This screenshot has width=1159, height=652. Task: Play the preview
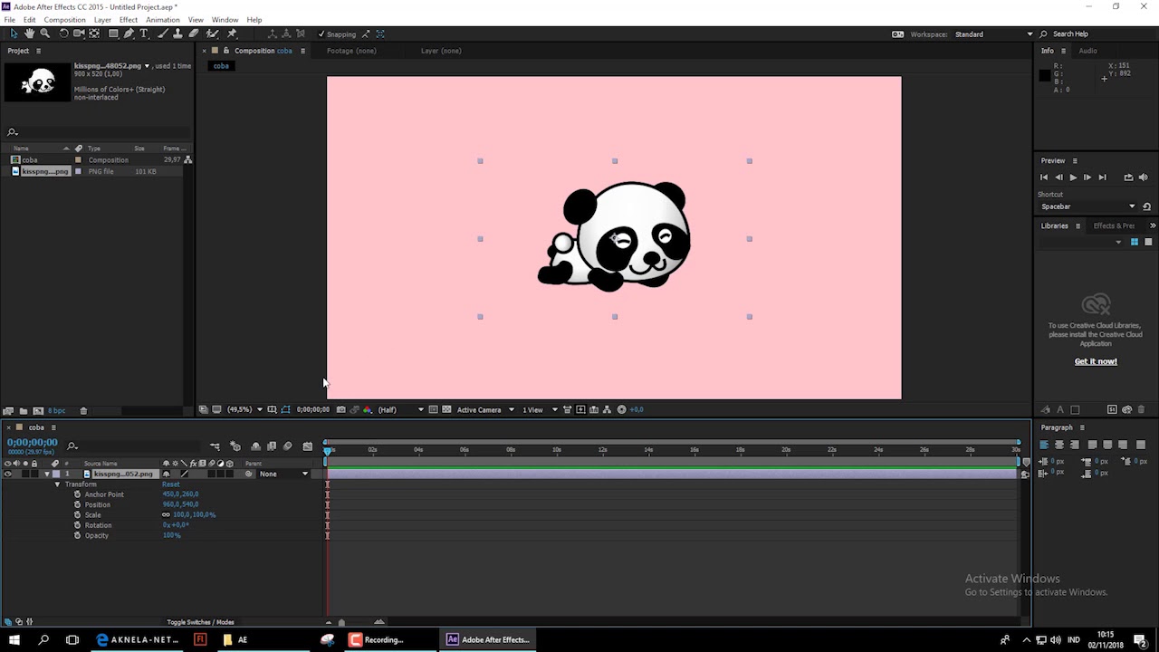click(1073, 177)
